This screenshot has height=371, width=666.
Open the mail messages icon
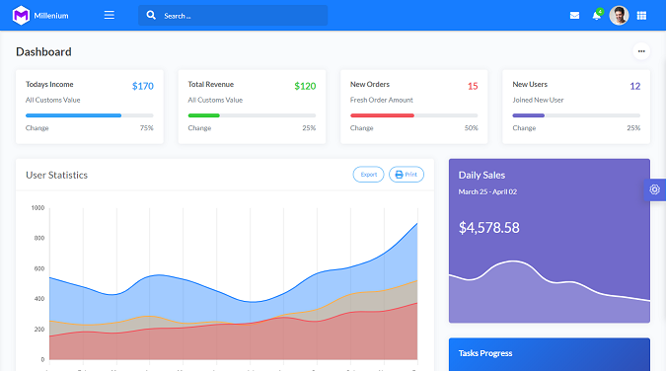(574, 16)
